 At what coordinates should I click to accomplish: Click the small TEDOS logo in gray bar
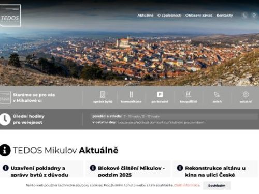(x=5, y=98)
